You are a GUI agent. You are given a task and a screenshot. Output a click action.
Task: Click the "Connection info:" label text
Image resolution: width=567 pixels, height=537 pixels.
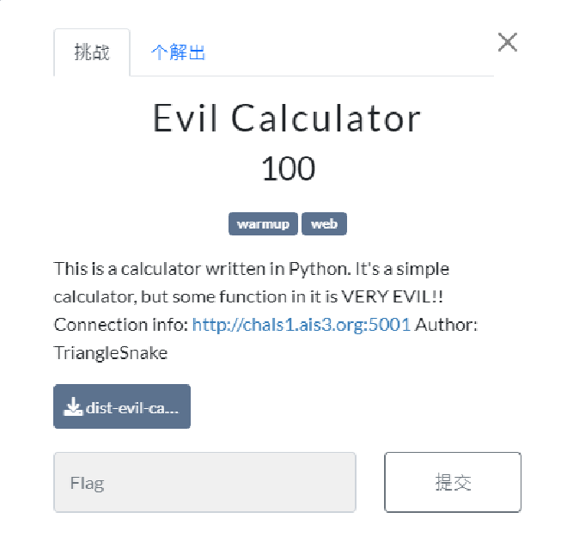pyautogui.click(x=121, y=325)
